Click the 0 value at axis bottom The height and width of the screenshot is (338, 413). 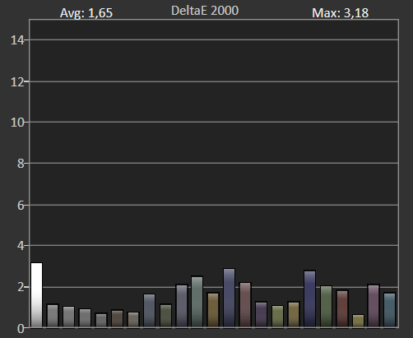click(x=21, y=328)
